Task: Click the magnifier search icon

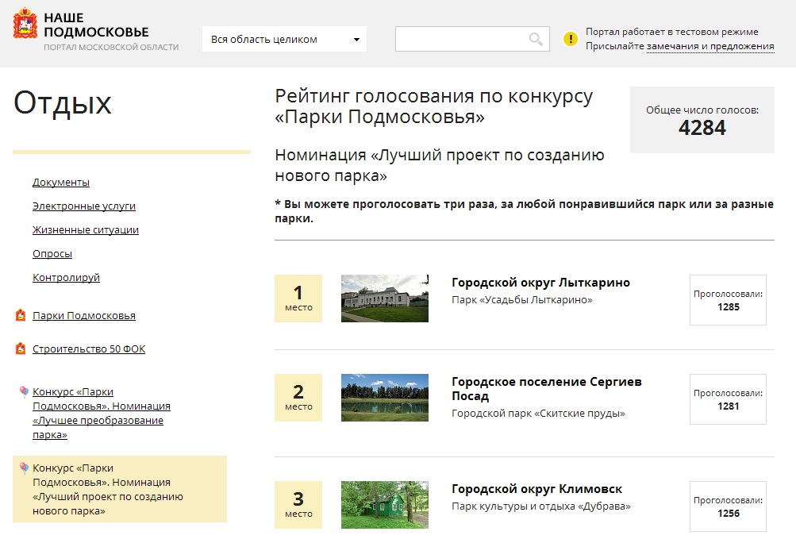Action: (x=536, y=39)
